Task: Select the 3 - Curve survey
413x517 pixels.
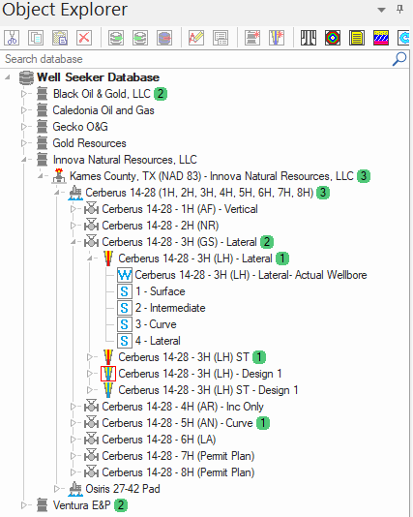Action: coord(156,324)
